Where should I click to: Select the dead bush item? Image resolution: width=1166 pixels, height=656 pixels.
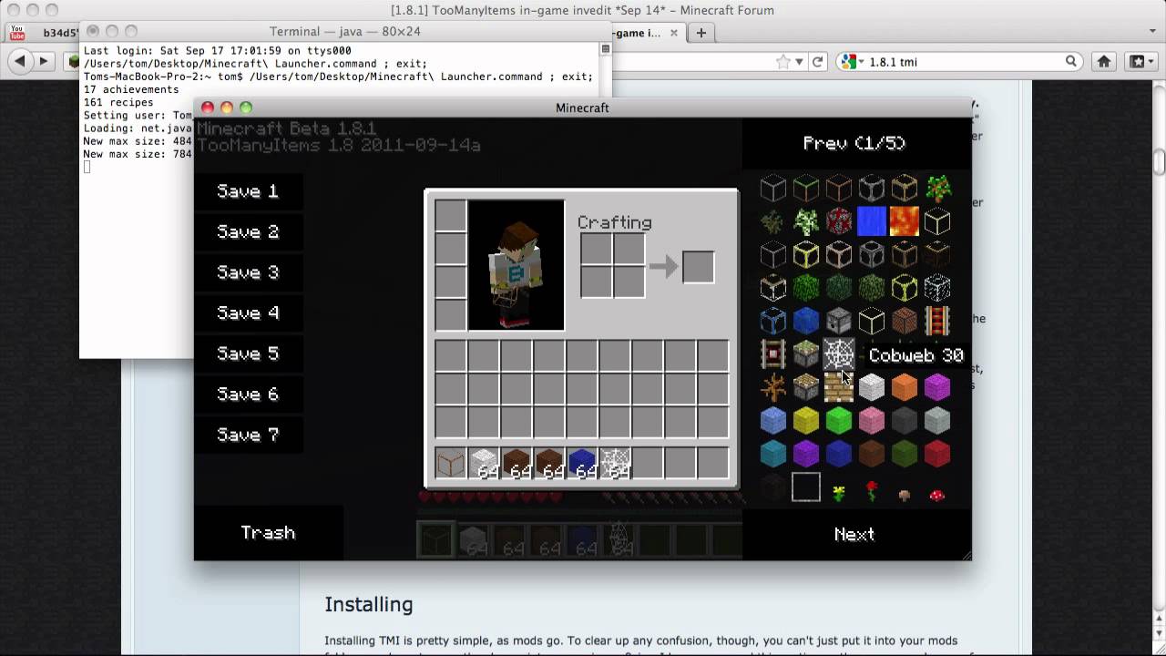point(773,388)
